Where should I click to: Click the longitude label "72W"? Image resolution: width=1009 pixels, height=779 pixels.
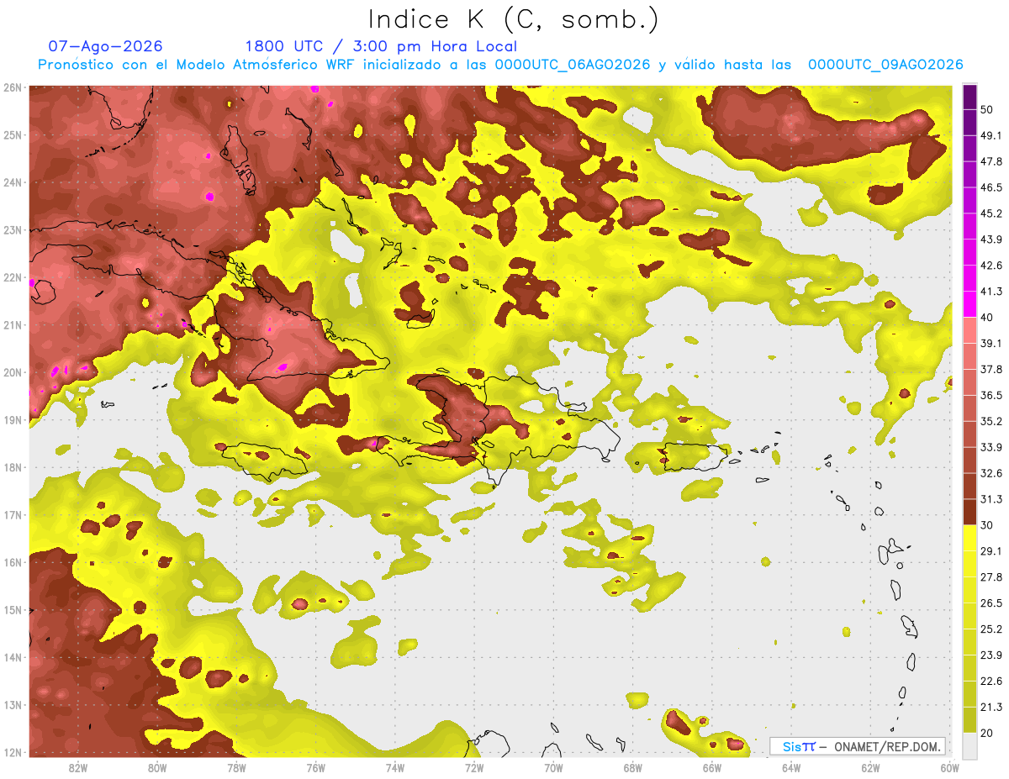[474, 767]
